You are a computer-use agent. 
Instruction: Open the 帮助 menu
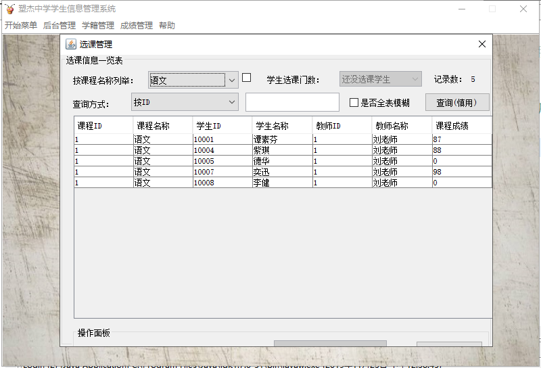tap(167, 25)
